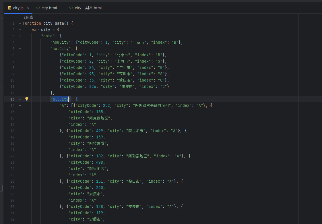Click the city name "上海市"
The height and width of the screenshot is (224, 322).
click(x=124, y=61)
